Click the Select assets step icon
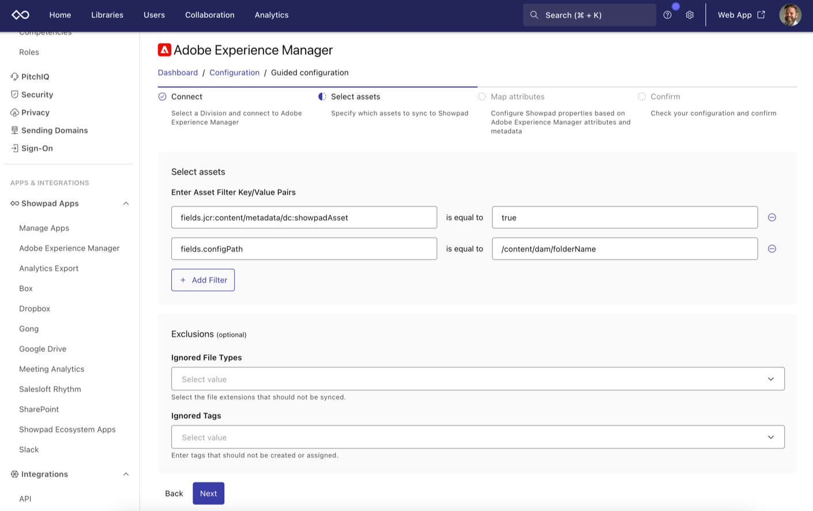Screen dimensions: 813x511 click(322, 97)
